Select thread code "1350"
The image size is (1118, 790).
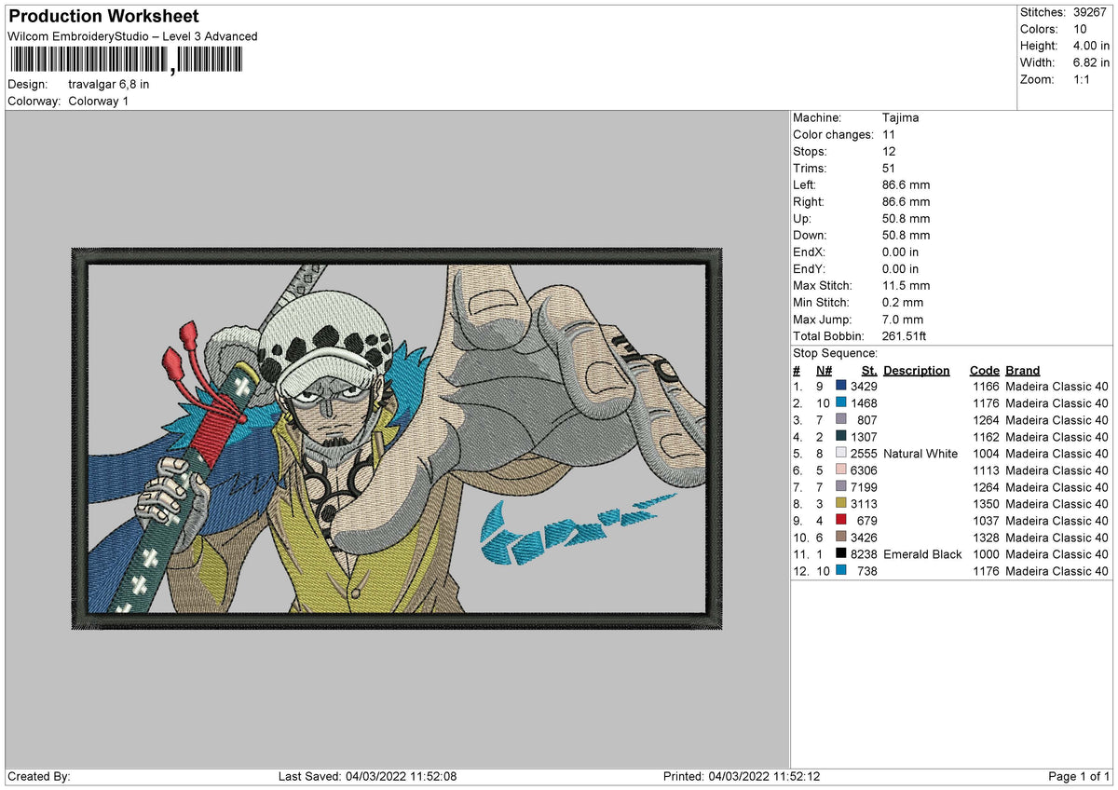pos(984,503)
